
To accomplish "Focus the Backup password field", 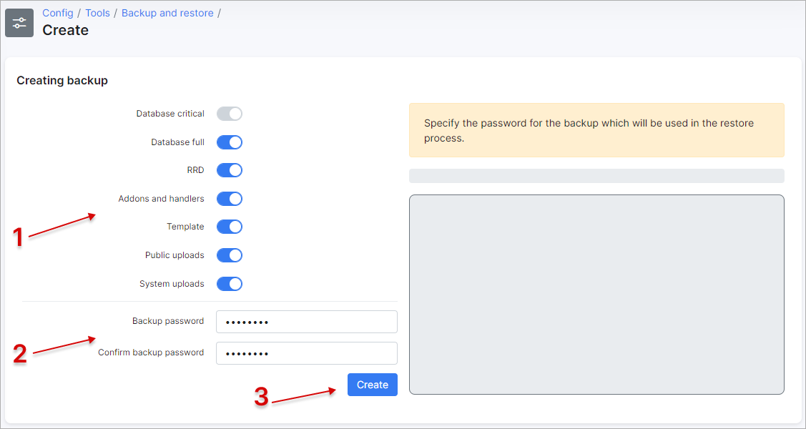I will [x=307, y=322].
